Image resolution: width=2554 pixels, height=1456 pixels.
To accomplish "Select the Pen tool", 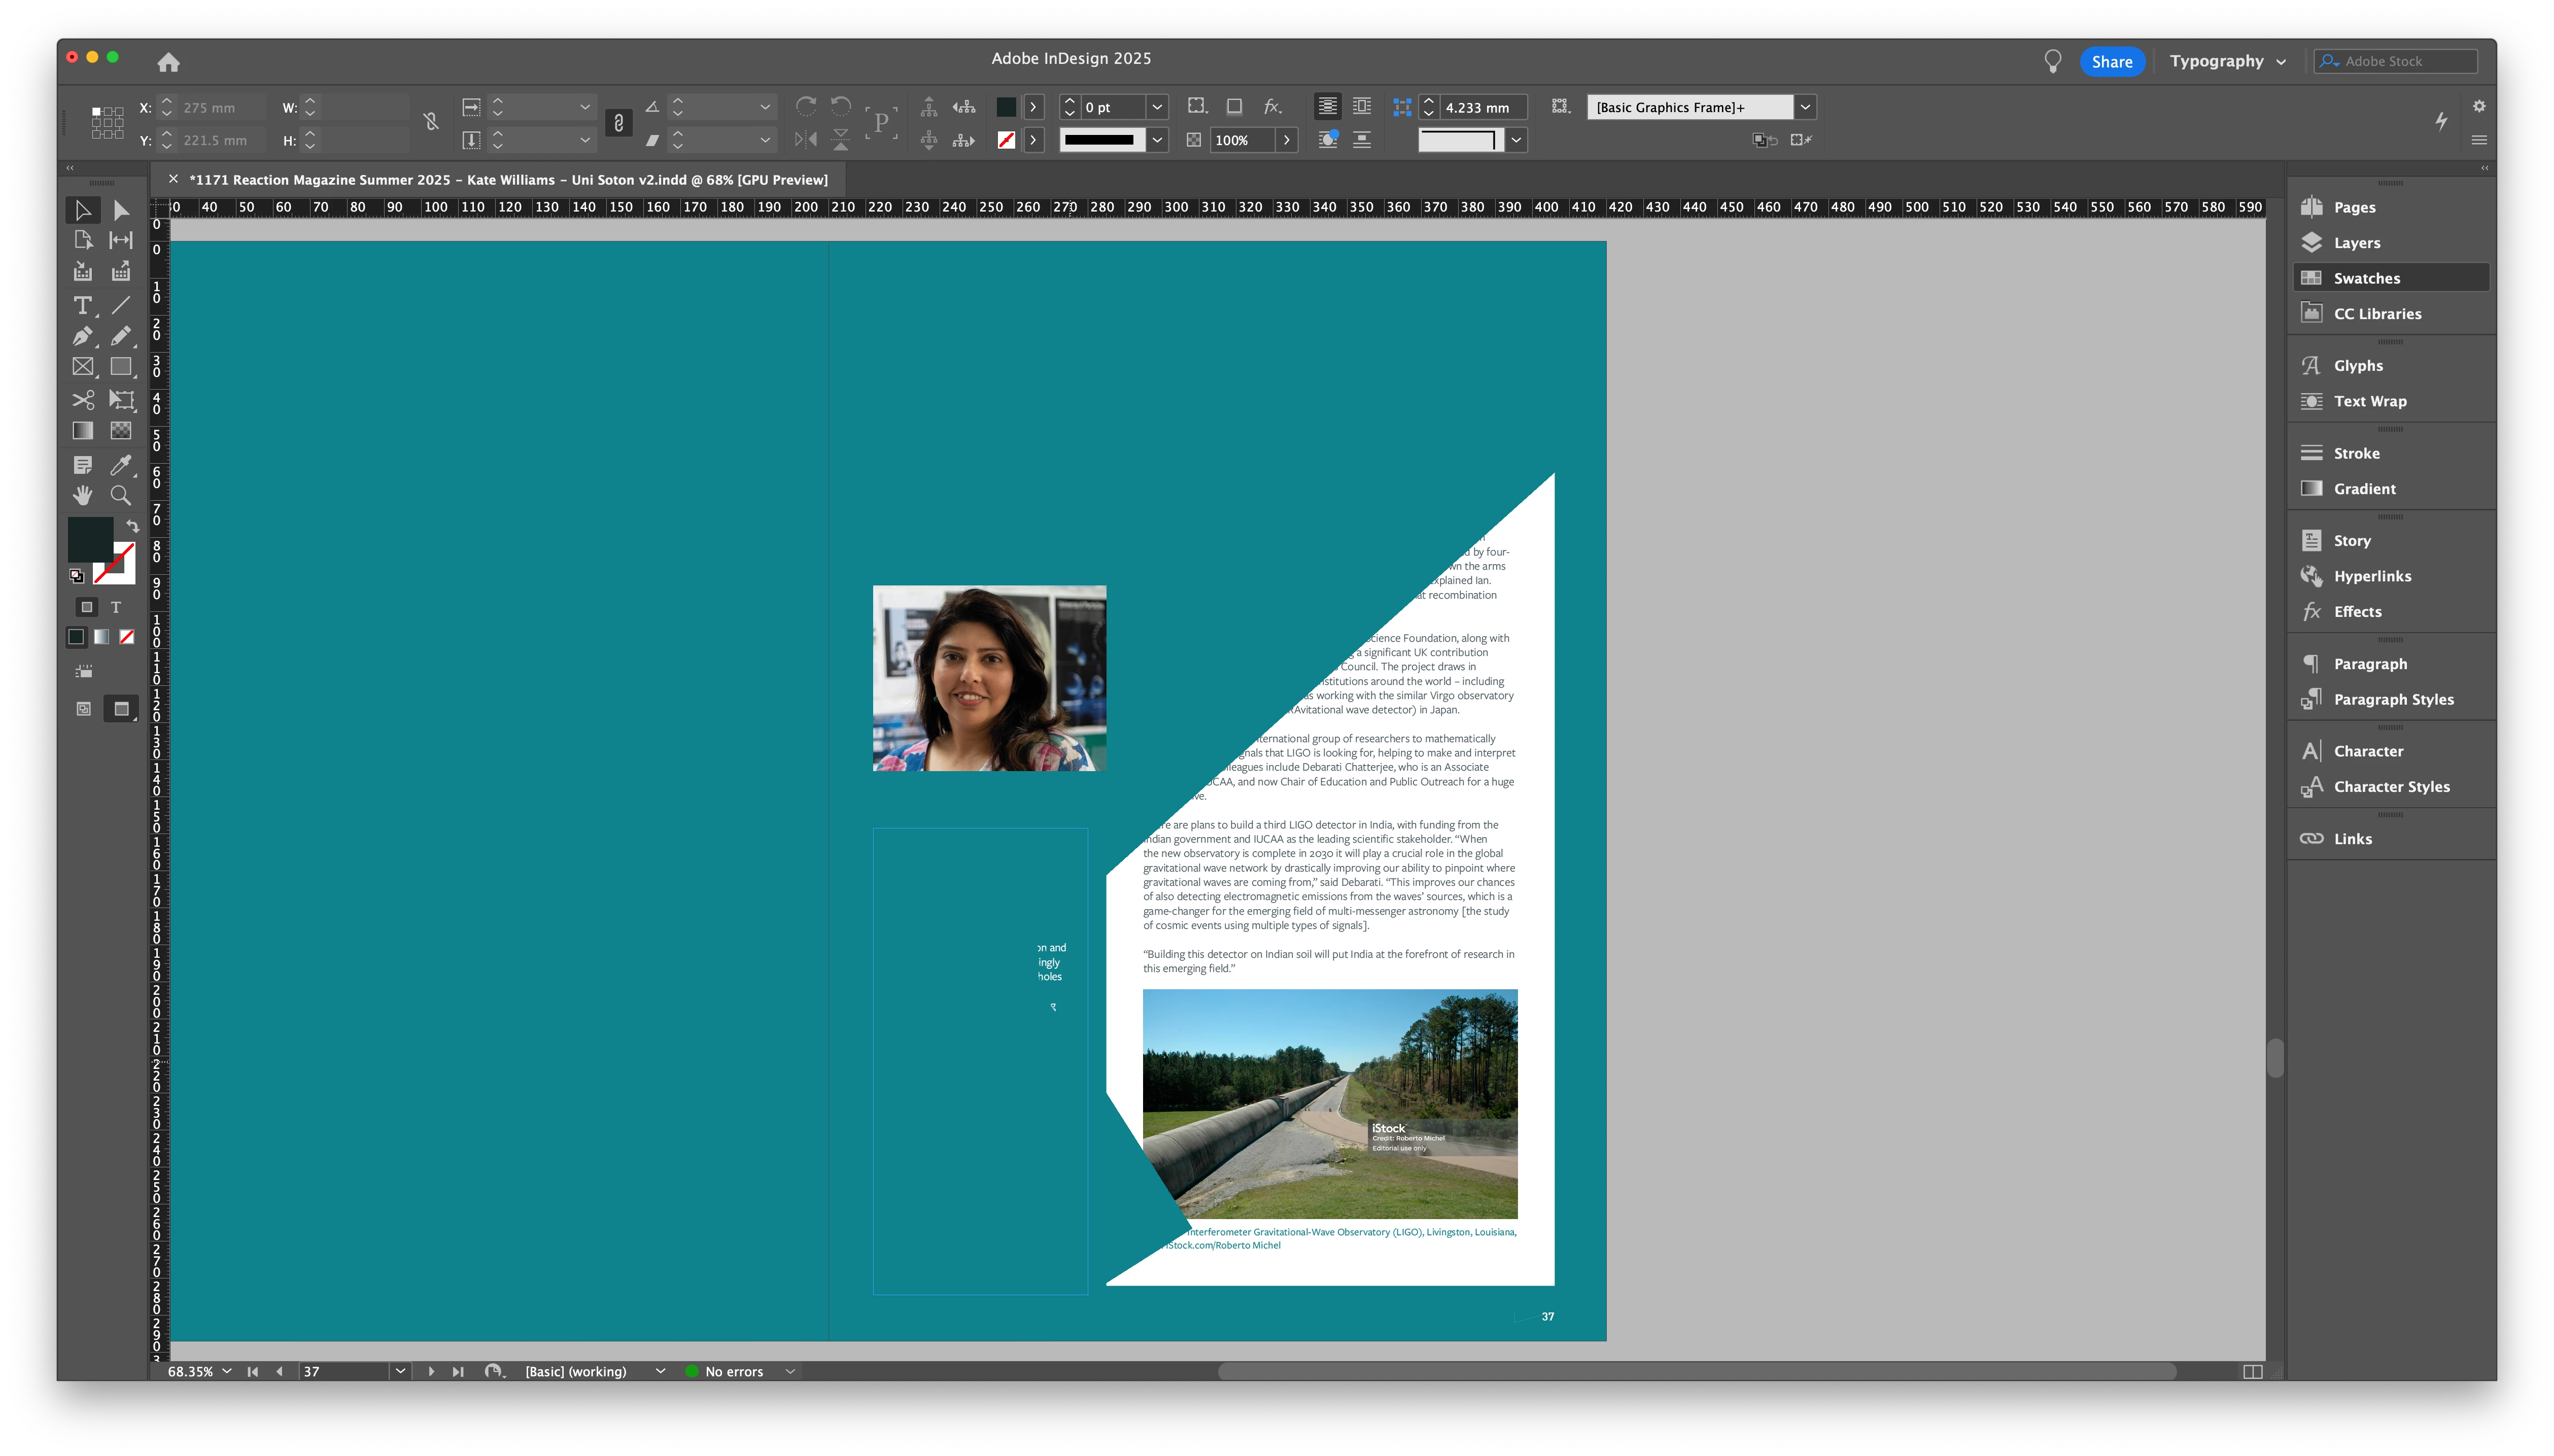I will [82, 336].
